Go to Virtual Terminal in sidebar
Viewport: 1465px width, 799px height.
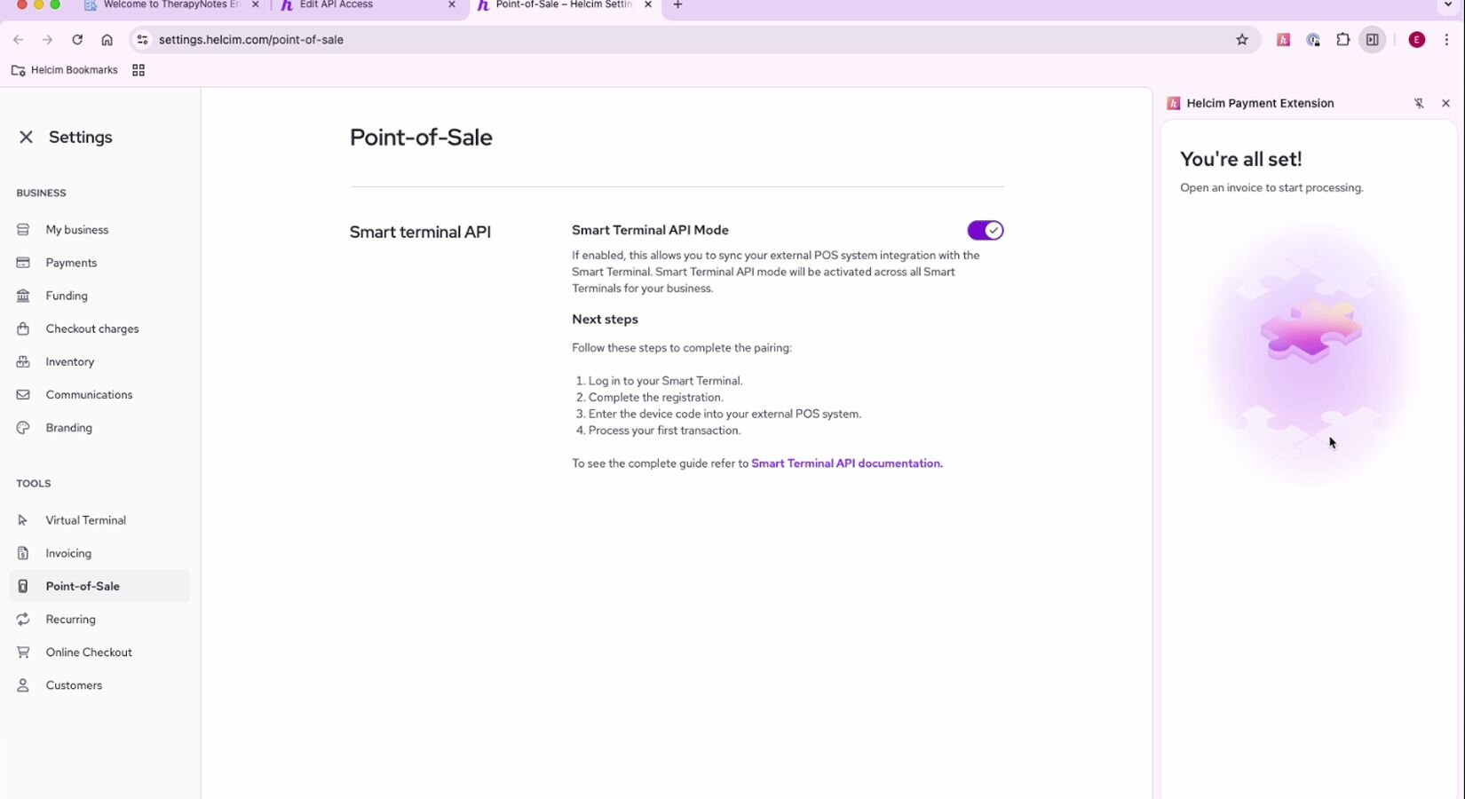[x=85, y=520]
